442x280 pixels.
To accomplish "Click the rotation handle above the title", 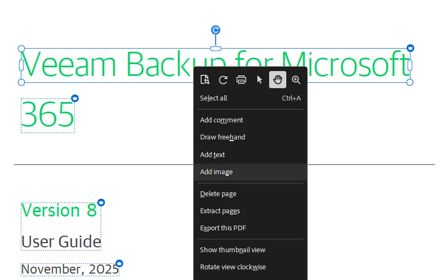I will click(x=216, y=30).
